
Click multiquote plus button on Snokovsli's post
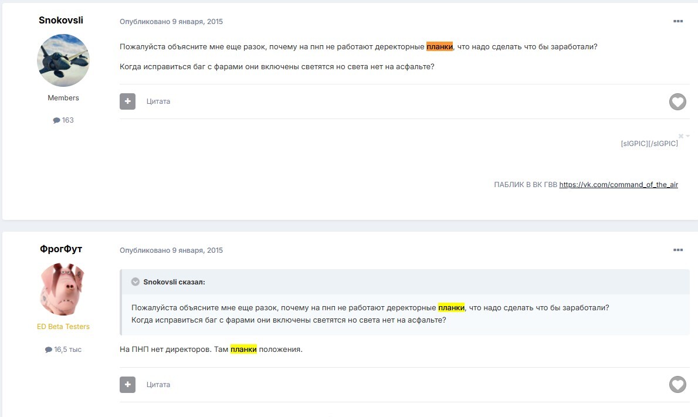pos(127,101)
